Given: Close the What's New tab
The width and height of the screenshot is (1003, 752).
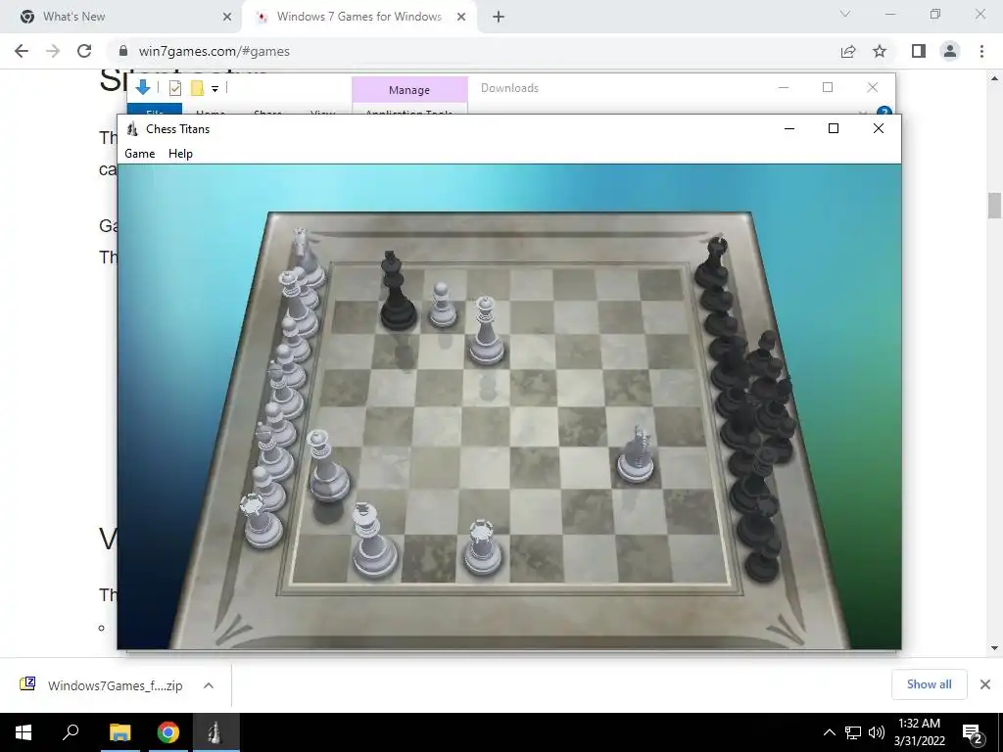Looking at the screenshot, I should tap(226, 18).
